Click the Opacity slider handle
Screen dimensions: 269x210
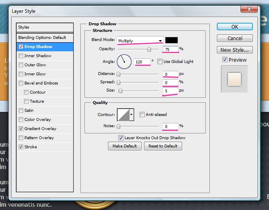tap(149, 49)
